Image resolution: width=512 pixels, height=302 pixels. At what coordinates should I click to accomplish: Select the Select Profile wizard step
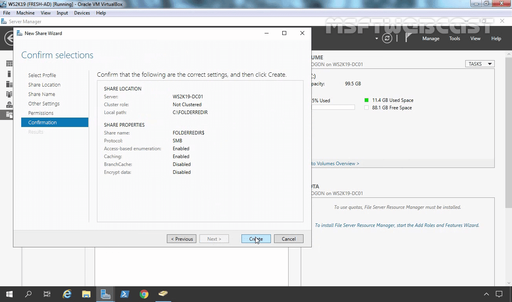(x=42, y=75)
